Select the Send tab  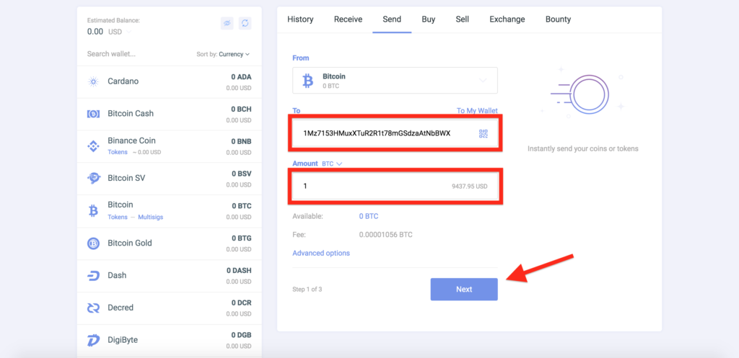coord(392,19)
